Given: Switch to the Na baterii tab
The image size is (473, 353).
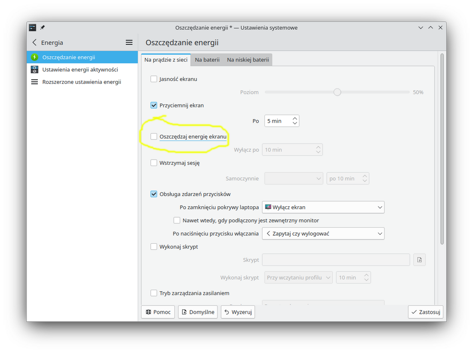Looking at the screenshot, I should (207, 60).
